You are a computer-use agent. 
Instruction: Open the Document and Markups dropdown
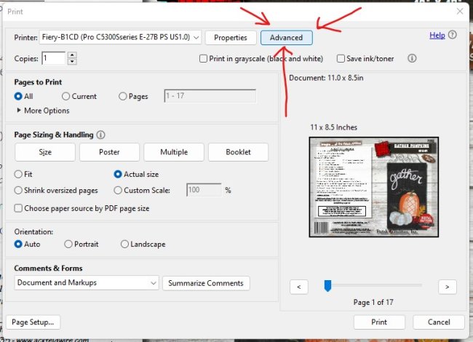click(x=87, y=283)
